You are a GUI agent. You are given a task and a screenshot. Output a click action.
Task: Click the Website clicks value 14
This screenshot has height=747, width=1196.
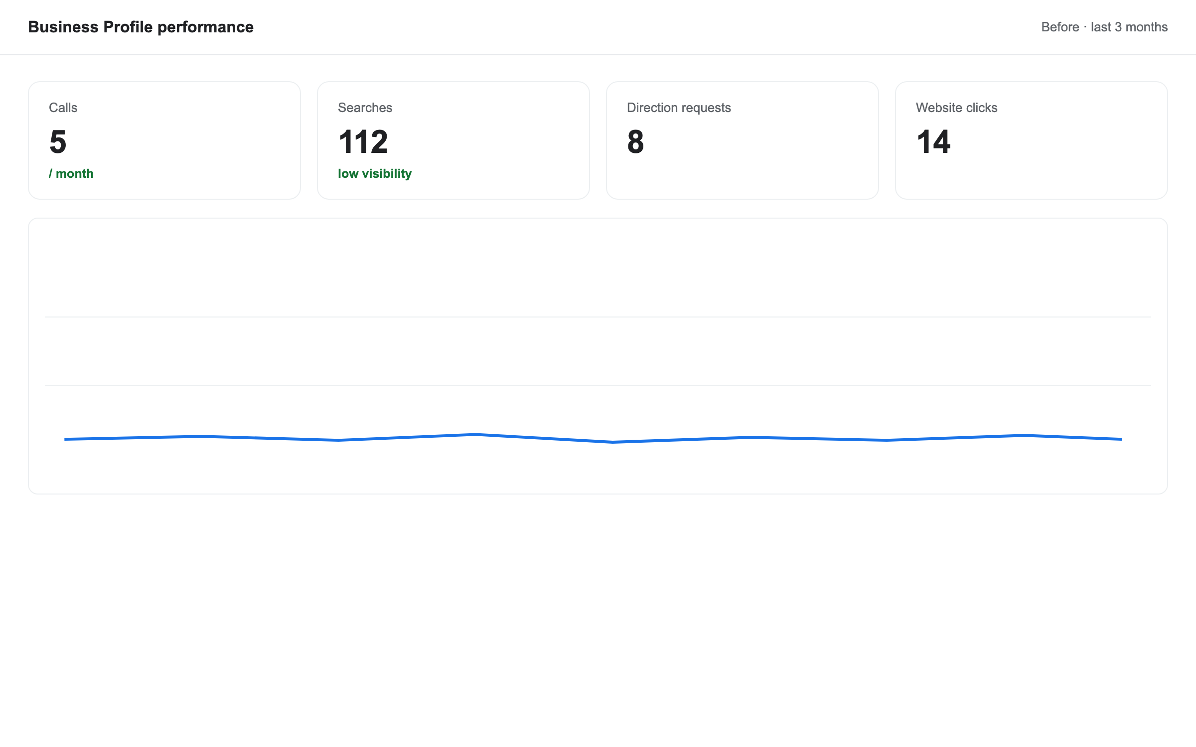(x=934, y=141)
